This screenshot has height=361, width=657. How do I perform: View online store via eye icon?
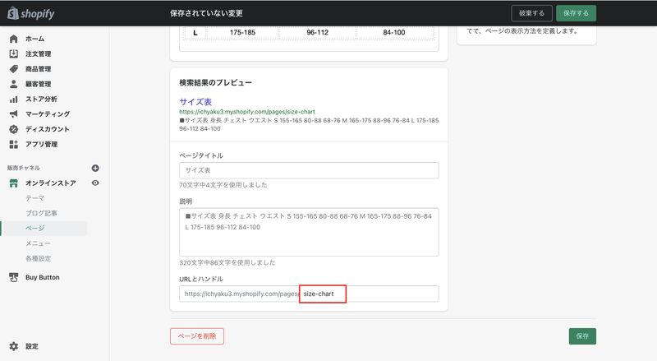tap(95, 183)
